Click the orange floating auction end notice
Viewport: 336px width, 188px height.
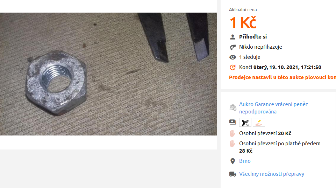point(283,77)
